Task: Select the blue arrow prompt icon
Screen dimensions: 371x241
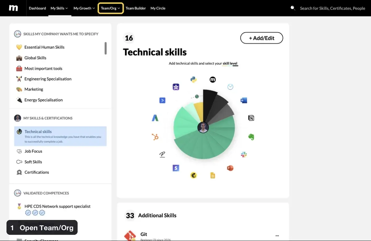Action: pos(162,100)
